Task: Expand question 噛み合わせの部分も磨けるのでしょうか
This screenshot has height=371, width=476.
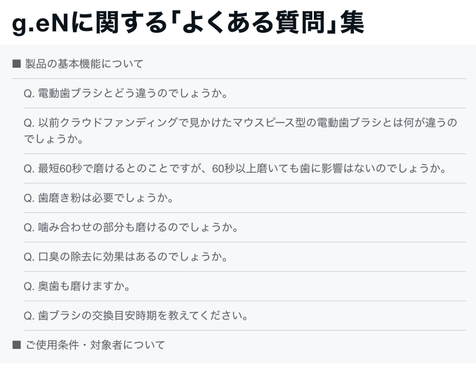Action: coord(138,227)
